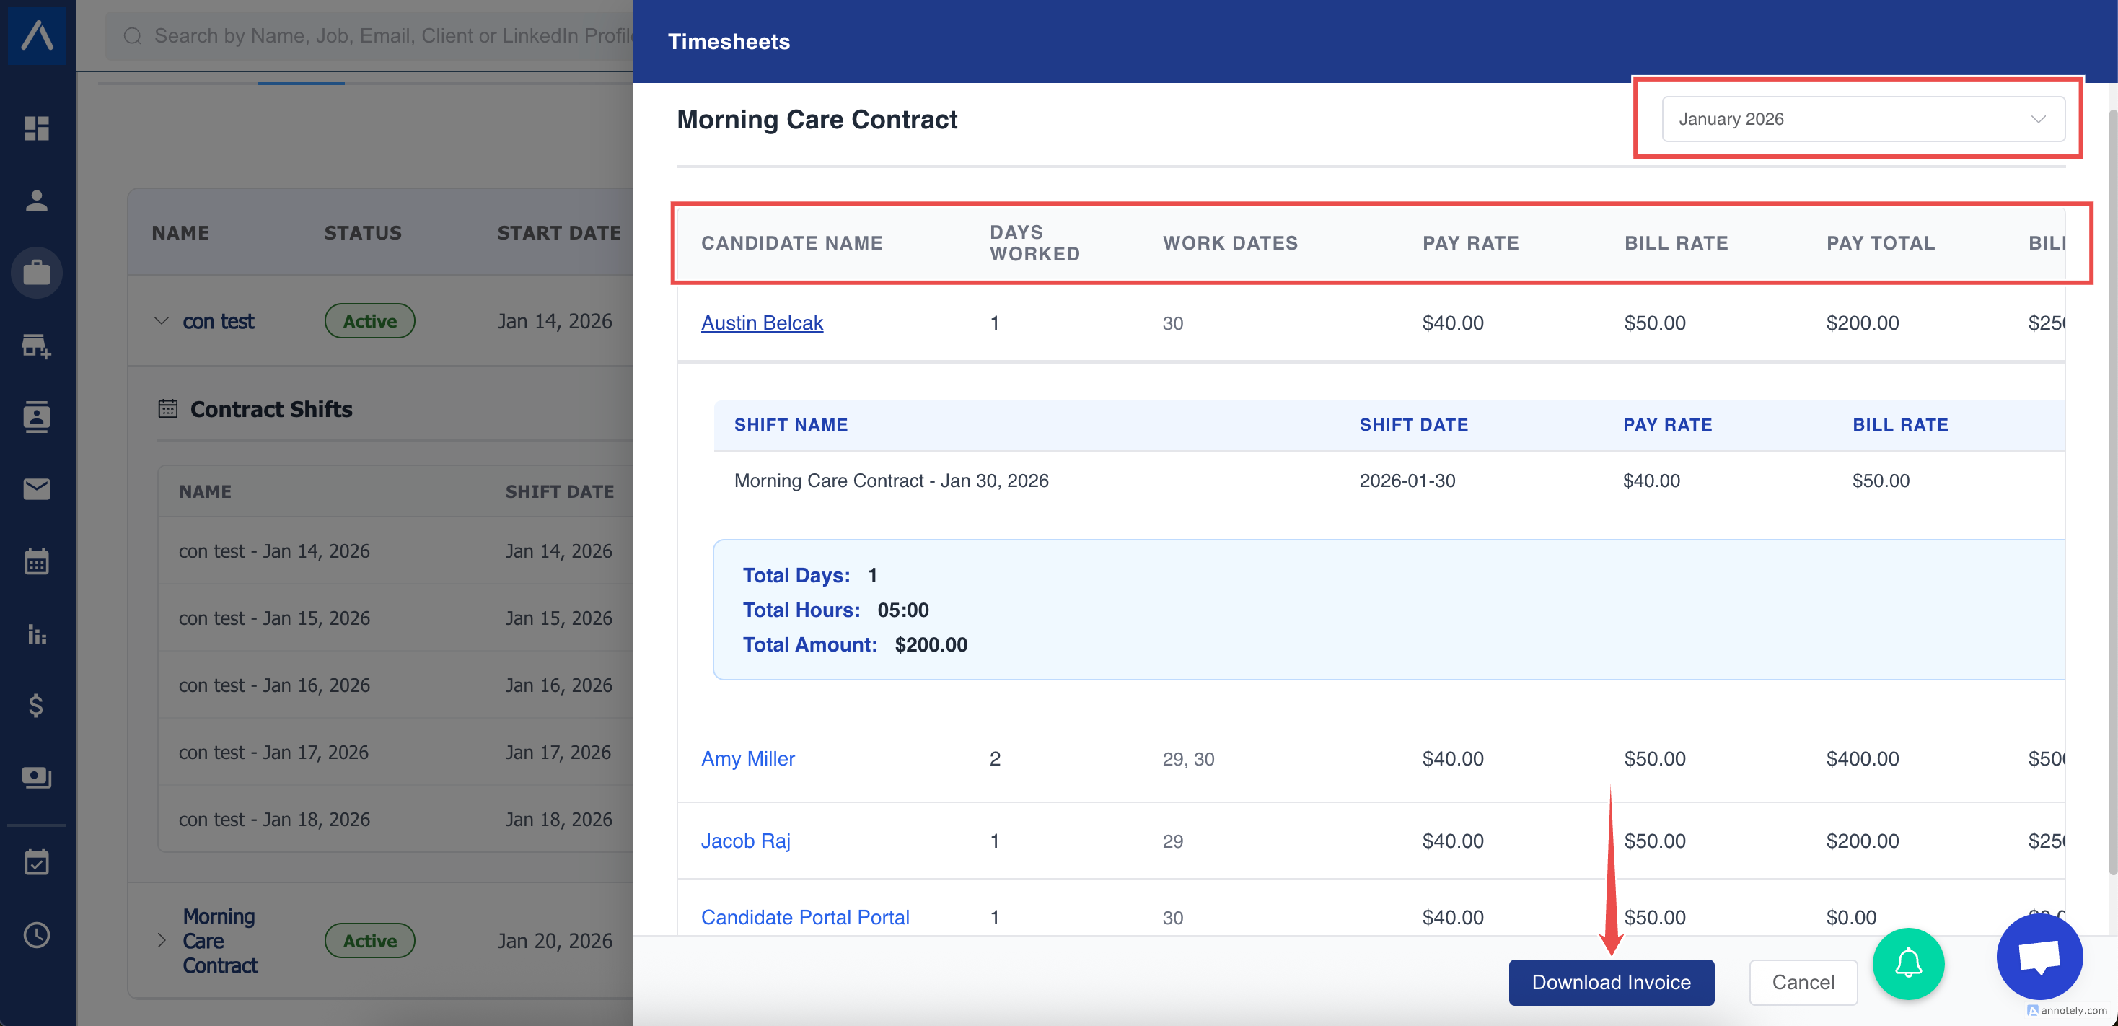Open the briefcase jobs sidebar icon
This screenshot has height=1026, width=2118.
36,272
